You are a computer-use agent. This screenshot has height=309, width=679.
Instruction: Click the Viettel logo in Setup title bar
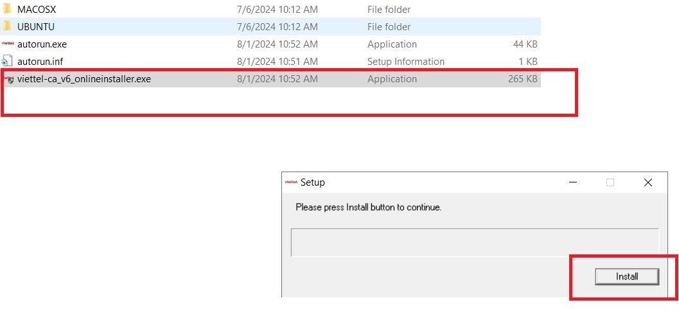coord(291,182)
